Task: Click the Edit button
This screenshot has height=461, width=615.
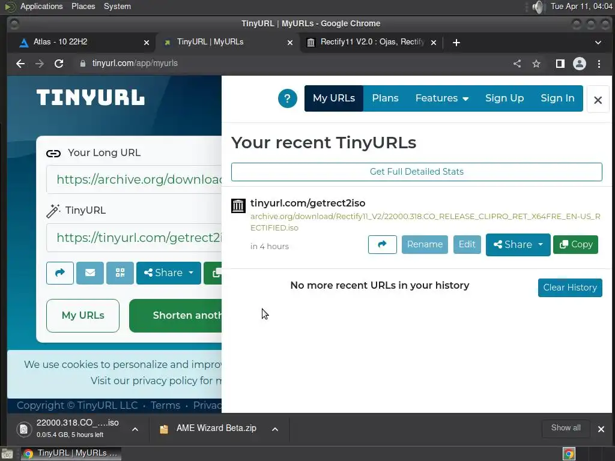Action: (x=467, y=245)
